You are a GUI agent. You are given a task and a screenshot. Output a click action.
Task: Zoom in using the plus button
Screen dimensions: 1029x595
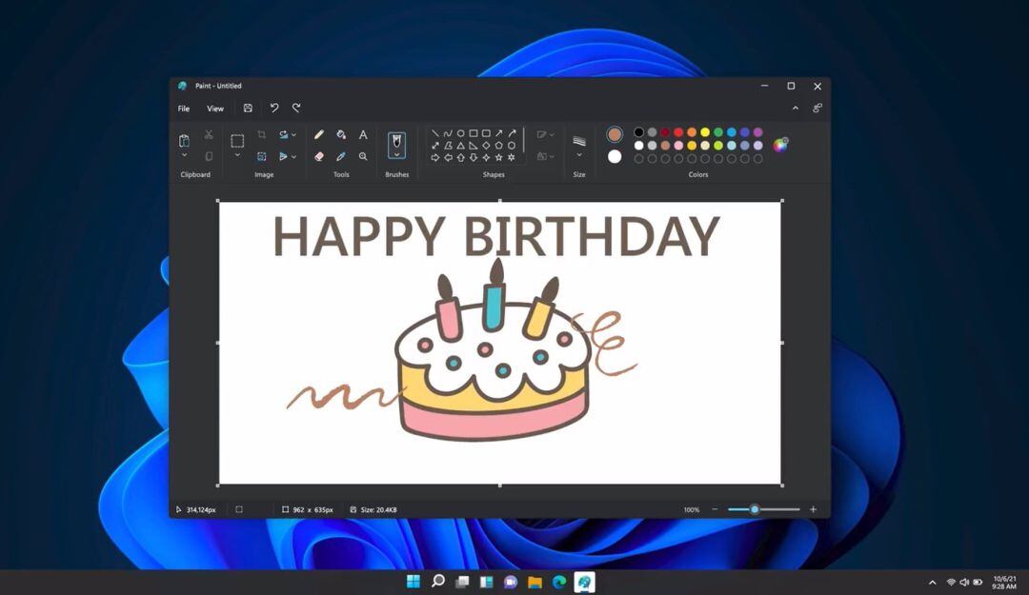click(x=813, y=509)
